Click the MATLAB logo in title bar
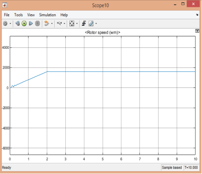This screenshot has width=202, height=174. point(5,5)
